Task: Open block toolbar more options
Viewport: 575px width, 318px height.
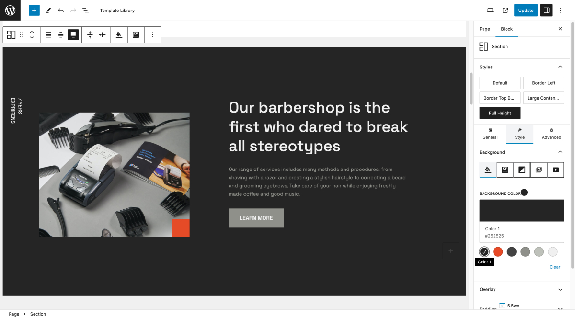Action: pyautogui.click(x=153, y=34)
